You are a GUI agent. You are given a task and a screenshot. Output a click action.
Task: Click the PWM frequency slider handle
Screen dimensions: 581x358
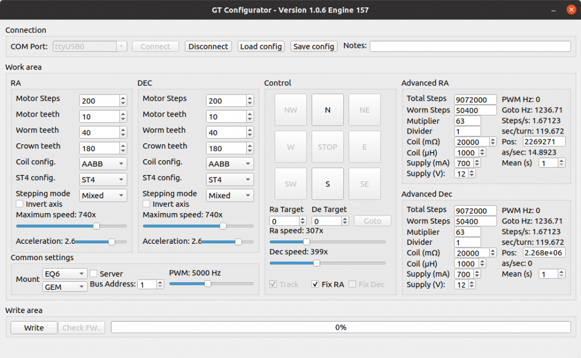point(208,284)
